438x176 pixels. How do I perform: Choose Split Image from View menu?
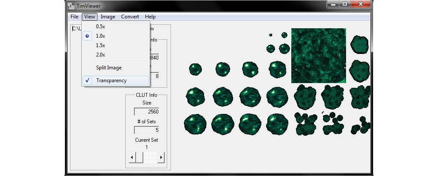(115, 68)
